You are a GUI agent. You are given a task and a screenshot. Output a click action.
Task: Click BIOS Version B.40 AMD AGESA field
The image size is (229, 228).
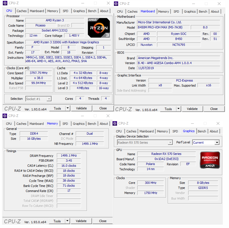[x=178, y=63]
